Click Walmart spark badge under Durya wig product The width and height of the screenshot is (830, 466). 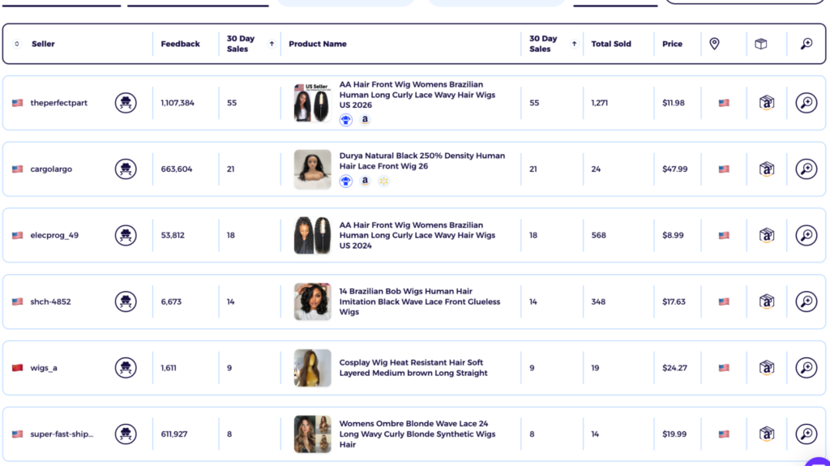(383, 181)
